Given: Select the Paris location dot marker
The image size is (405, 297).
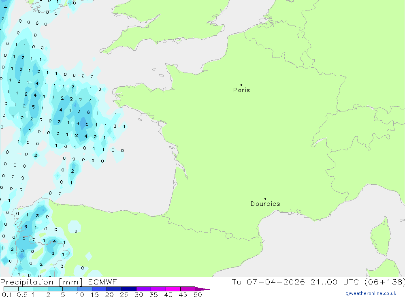Looking at the screenshot, I should [x=241, y=85].
